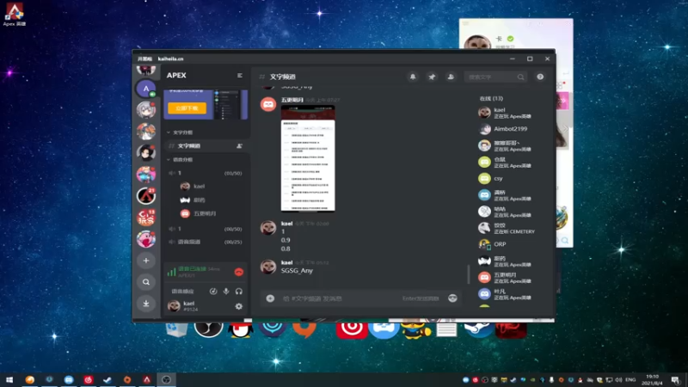Image resolution: width=688 pixels, height=387 pixels.
Task: Open the silver-haired anime avatar server
Action: coord(146,110)
